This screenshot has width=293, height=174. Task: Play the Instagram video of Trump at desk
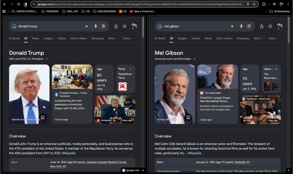point(115,109)
